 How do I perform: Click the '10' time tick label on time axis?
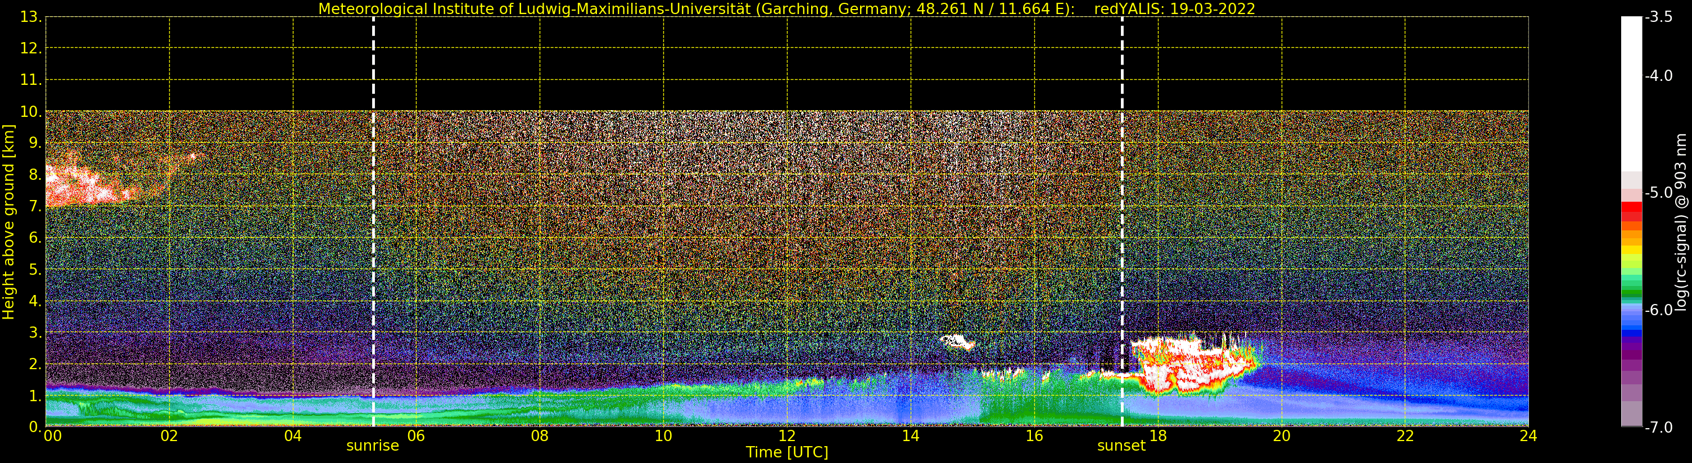click(x=663, y=436)
